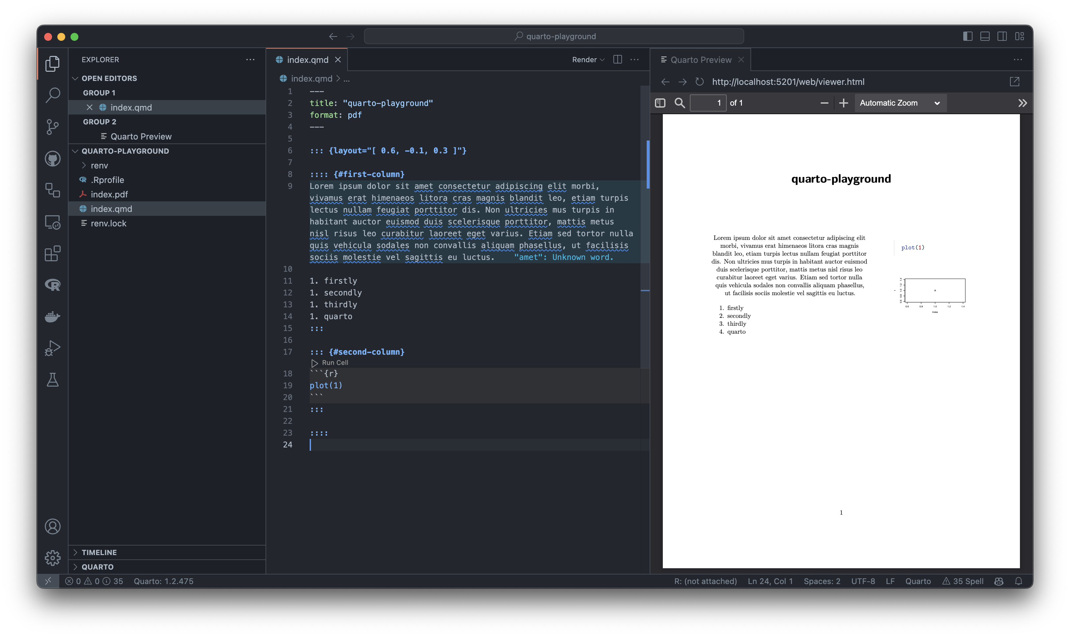Open the Accounts menu
The image size is (1070, 637).
pos(52,527)
